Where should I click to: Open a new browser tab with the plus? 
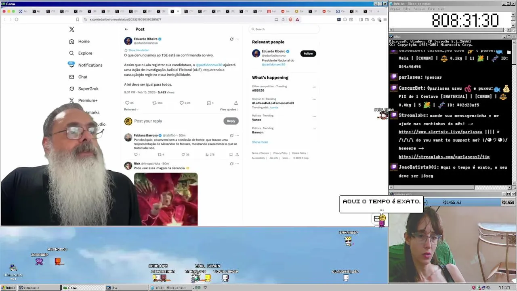pyautogui.click(x=378, y=11)
